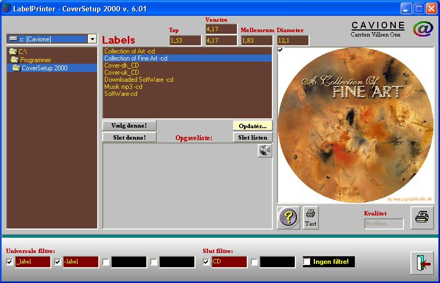Click the Slet listen button
440x283 pixels.
click(253, 137)
